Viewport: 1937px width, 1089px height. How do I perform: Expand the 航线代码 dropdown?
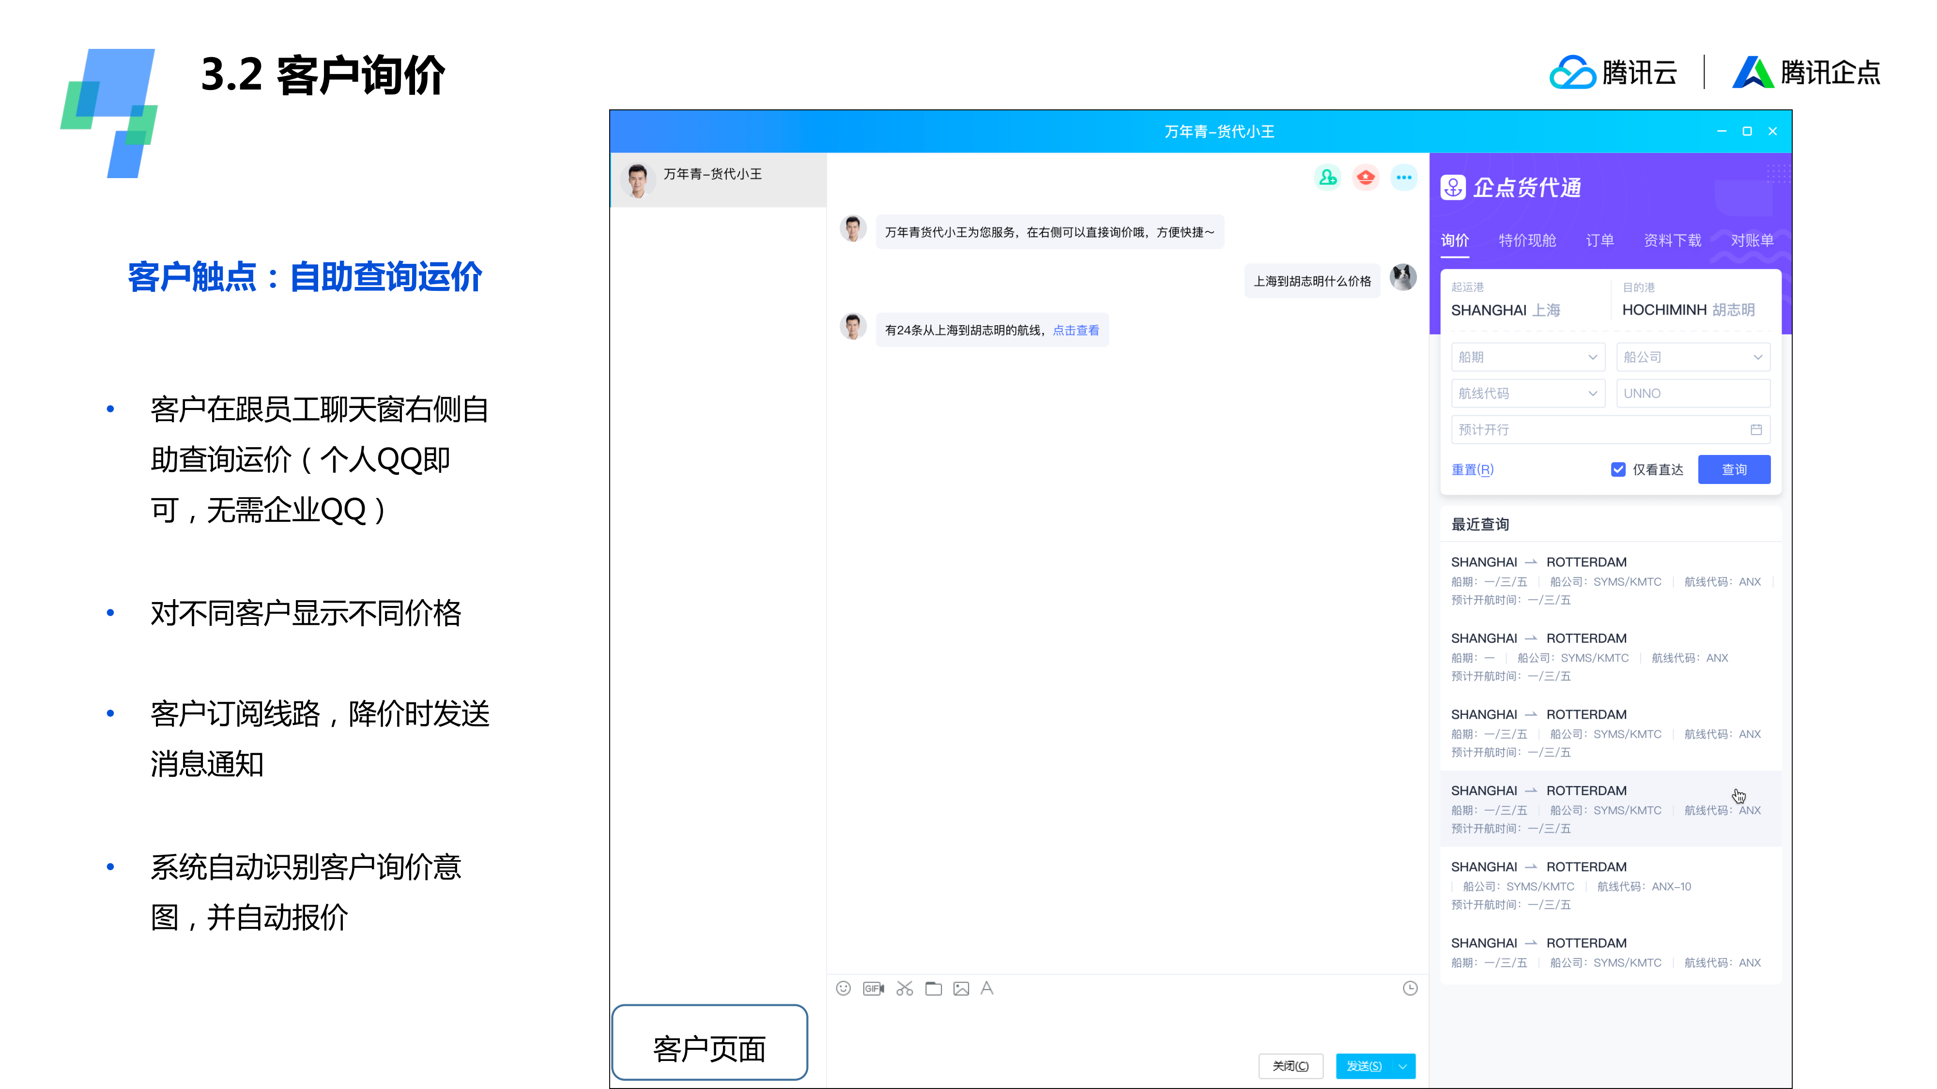pos(1528,393)
